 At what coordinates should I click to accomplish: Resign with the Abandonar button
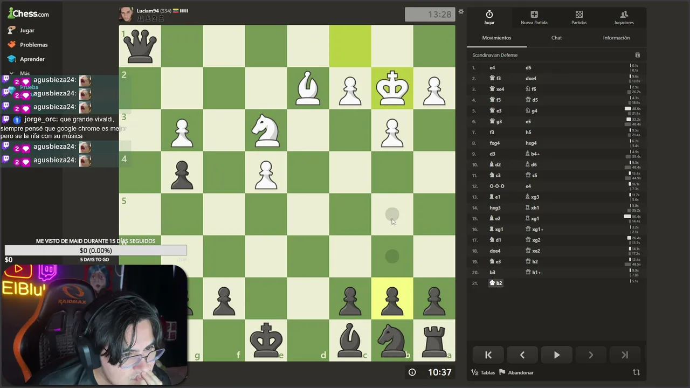point(516,372)
